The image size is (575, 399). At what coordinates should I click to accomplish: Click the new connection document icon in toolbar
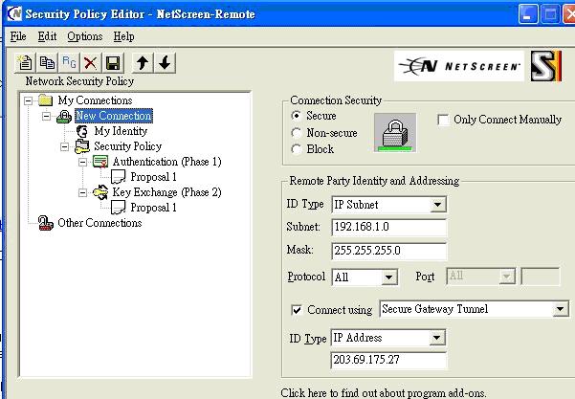(x=26, y=62)
